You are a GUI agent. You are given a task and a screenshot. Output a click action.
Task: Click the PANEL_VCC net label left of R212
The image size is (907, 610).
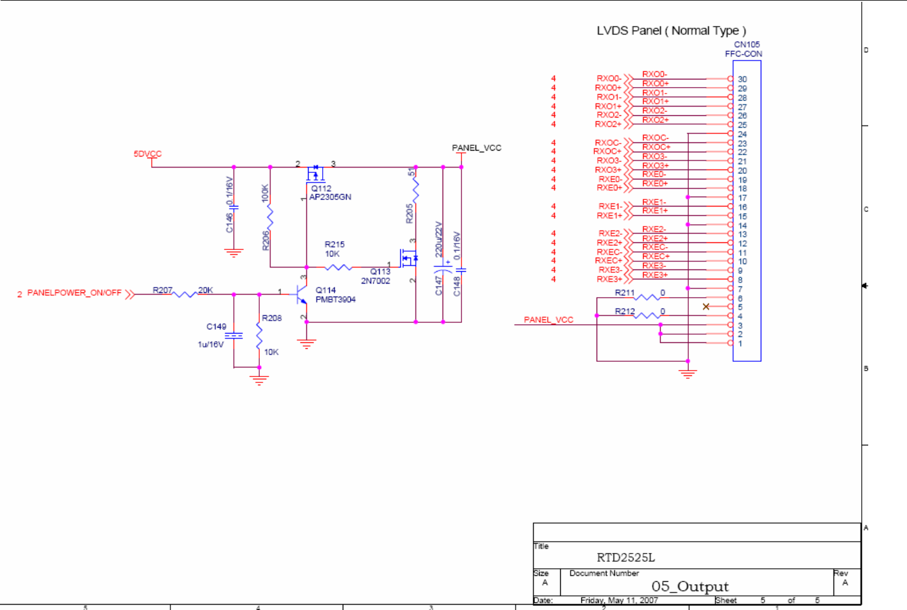(548, 320)
